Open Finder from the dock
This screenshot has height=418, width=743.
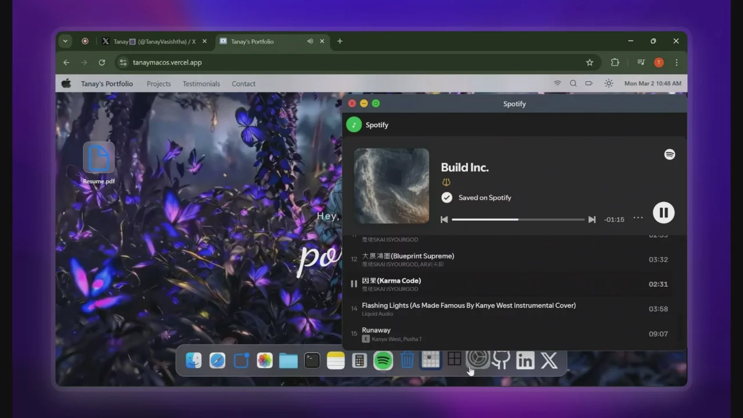click(193, 361)
